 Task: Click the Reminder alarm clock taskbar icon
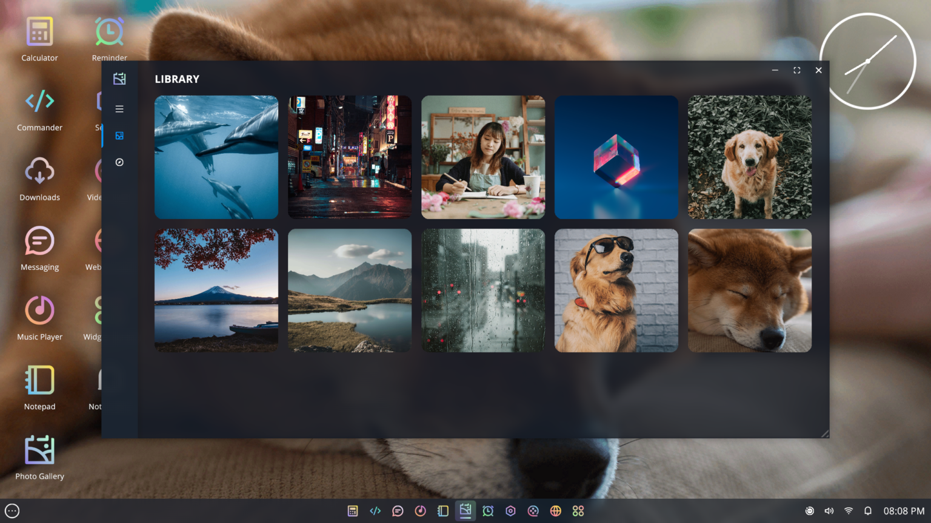[488, 511]
